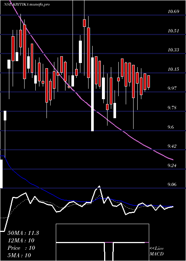
Task: Click the last red candlestick on the right
Action: [148, 81]
